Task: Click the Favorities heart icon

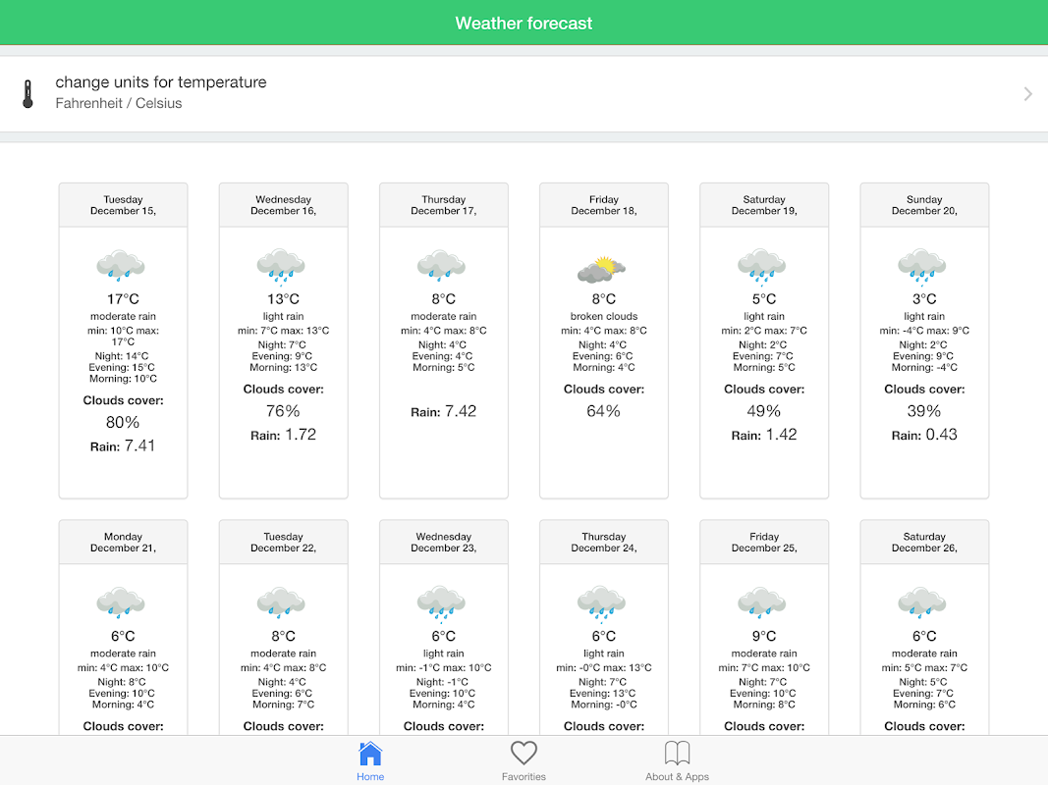Action: [x=524, y=753]
